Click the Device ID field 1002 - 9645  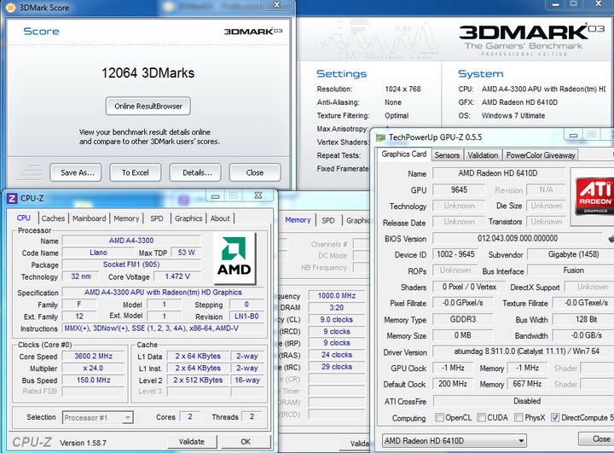[x=455, y=254]
